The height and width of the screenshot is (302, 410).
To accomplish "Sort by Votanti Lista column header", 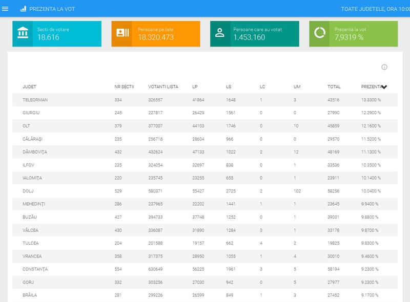I will pyautogui.click(x=163, y=87).
